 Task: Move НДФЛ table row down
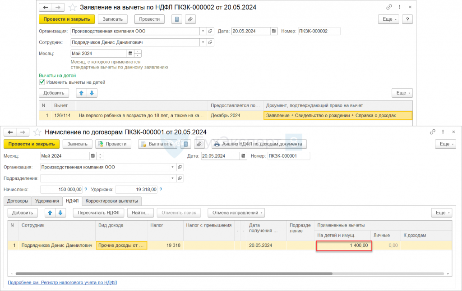click(60, 213)
